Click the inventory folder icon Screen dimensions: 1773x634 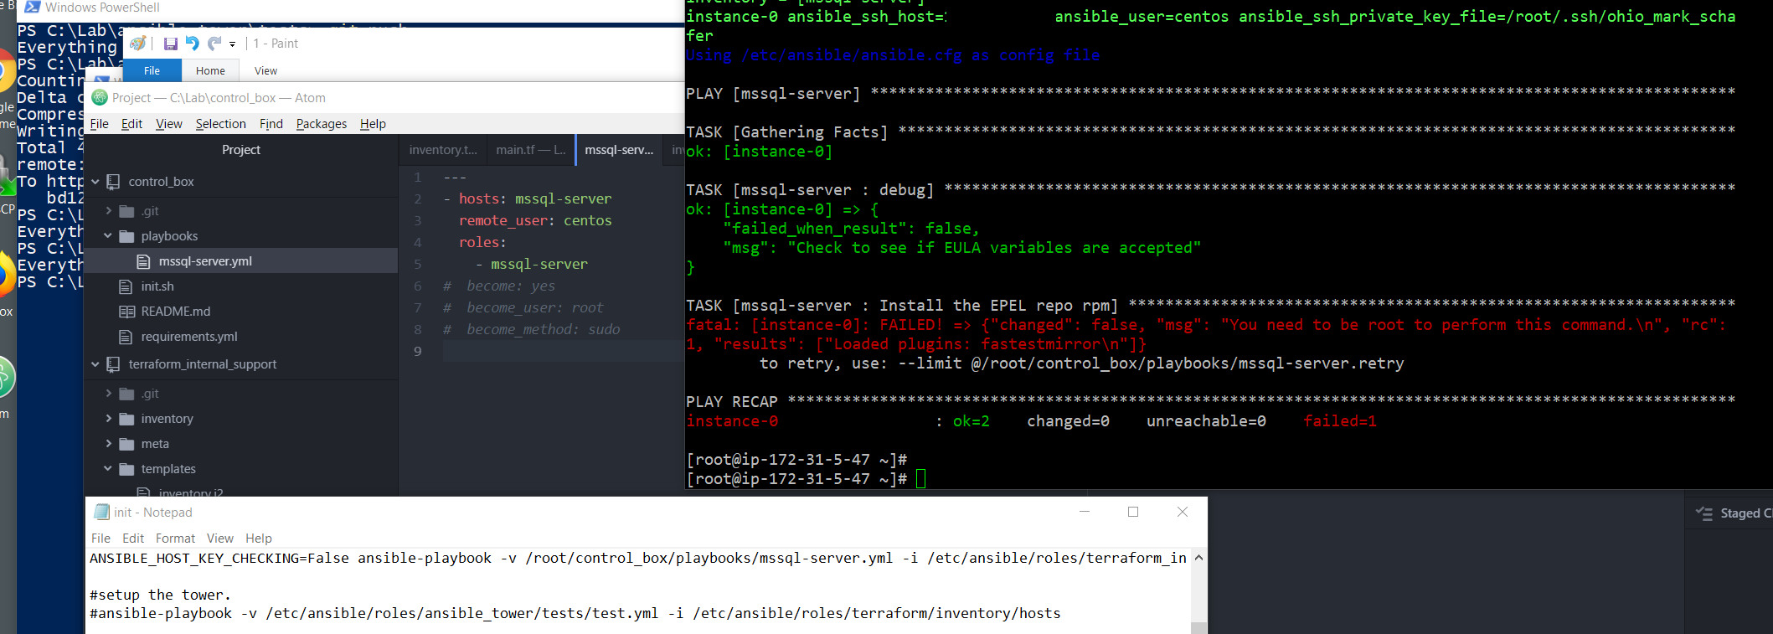126,419
